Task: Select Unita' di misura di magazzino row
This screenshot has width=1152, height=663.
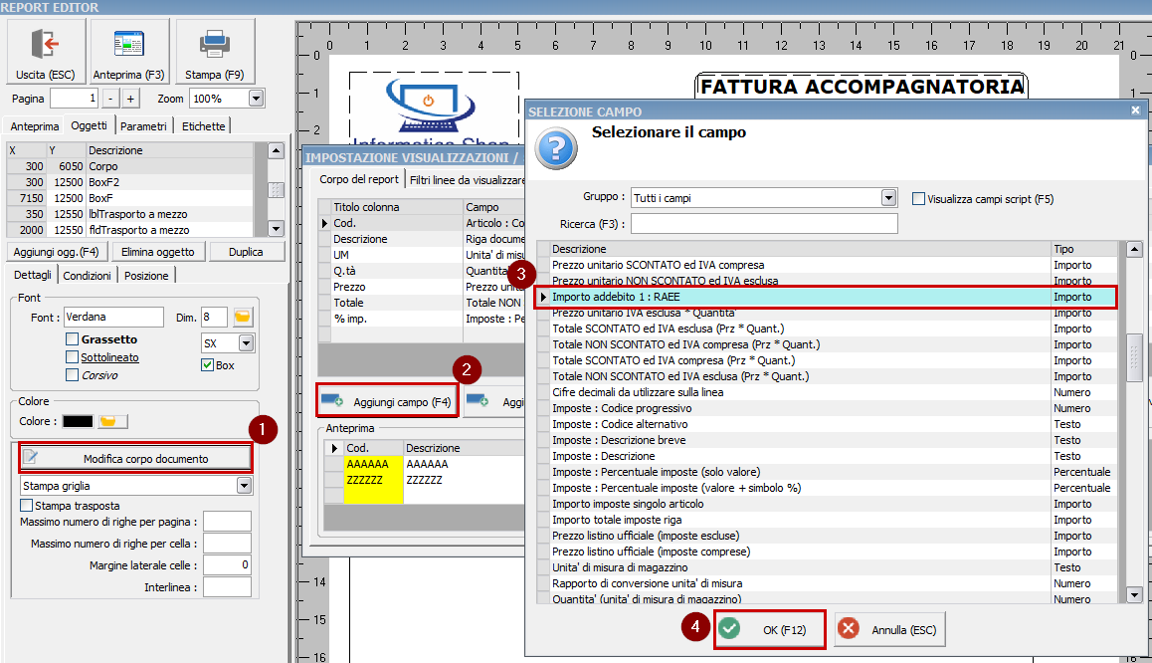Action: click(826, 567)
